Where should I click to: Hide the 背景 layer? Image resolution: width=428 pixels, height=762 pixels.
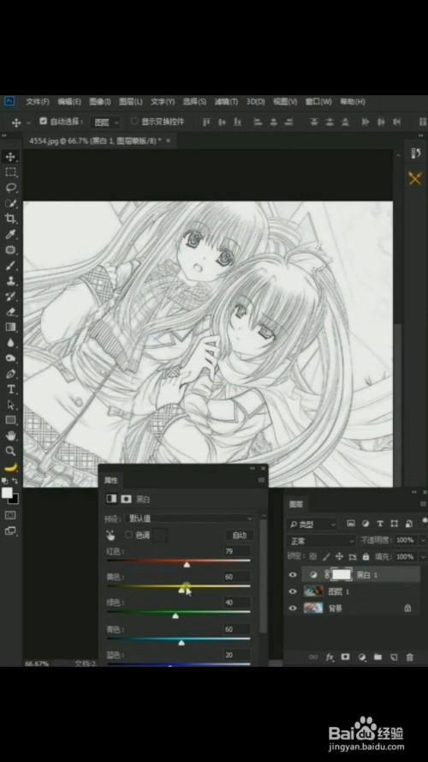click(293, 608)
